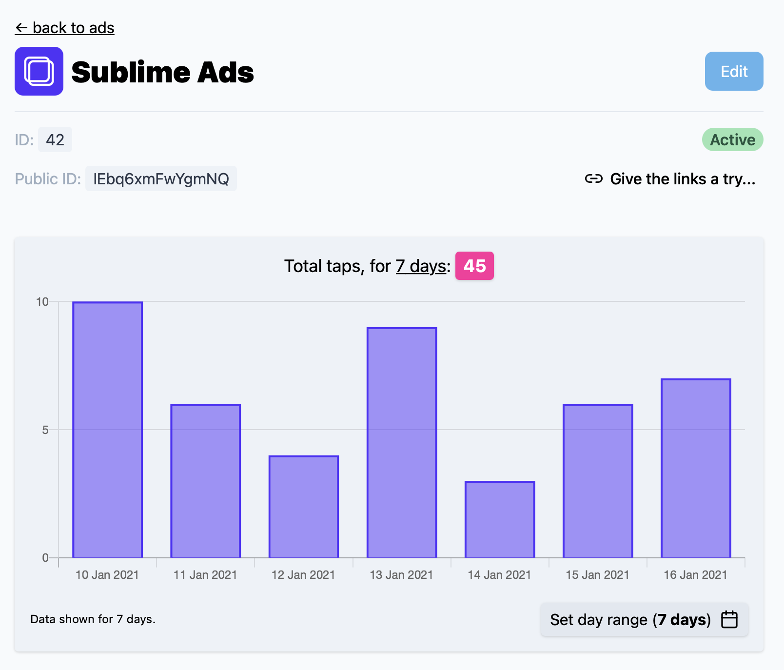Open Set day range dropdown
Image resolution: width=784 pixels, height=670 pixels.
click(644, 619)
